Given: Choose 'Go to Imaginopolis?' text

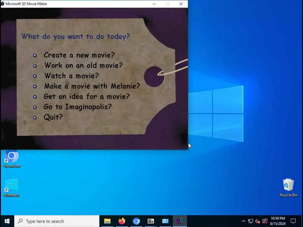Looking at the screenshot, I should [x=78, y=107].
